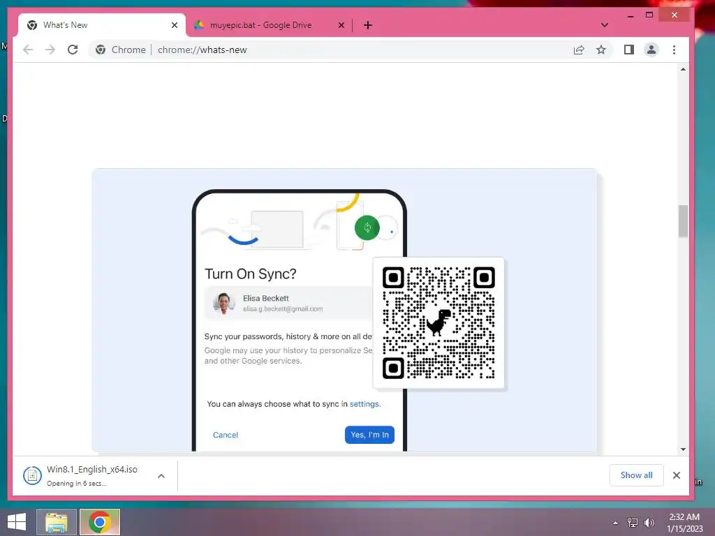
Task: Open a new tab with plus button
Action: [x=368, y=25]
